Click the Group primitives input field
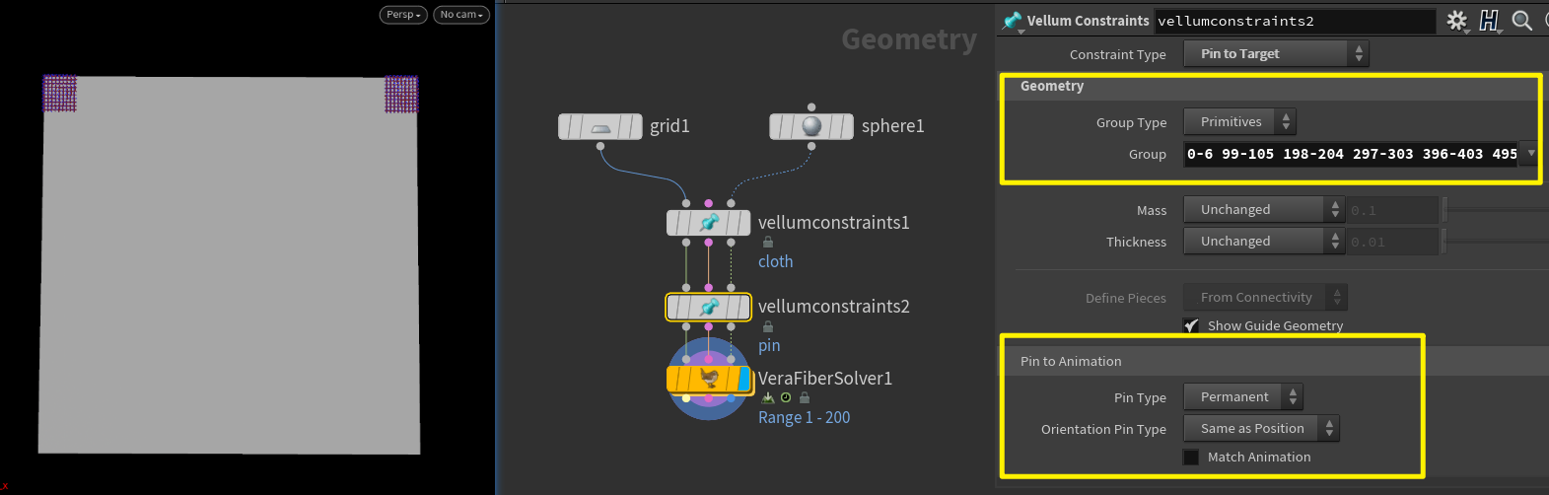1549x495 pixels. pos(1353,154)
